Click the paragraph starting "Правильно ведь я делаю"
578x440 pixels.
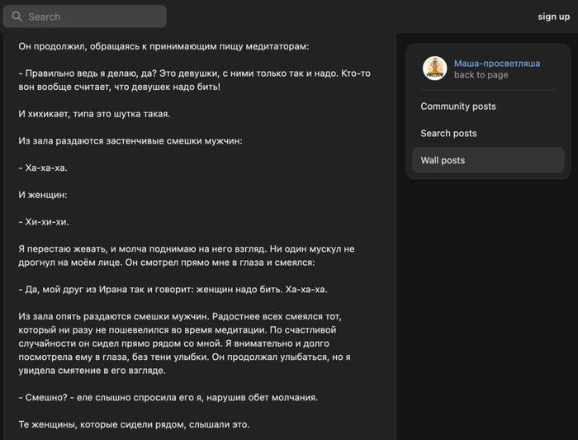pyautogui.click(x=194, y=80)
